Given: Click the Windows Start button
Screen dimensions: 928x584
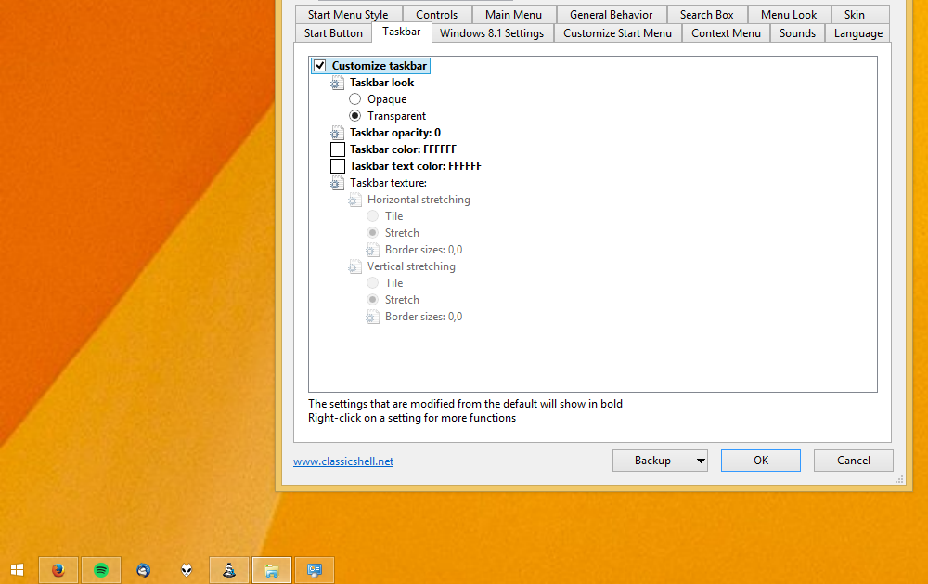Looking at the screenshot, I should [x=17, y=570].
